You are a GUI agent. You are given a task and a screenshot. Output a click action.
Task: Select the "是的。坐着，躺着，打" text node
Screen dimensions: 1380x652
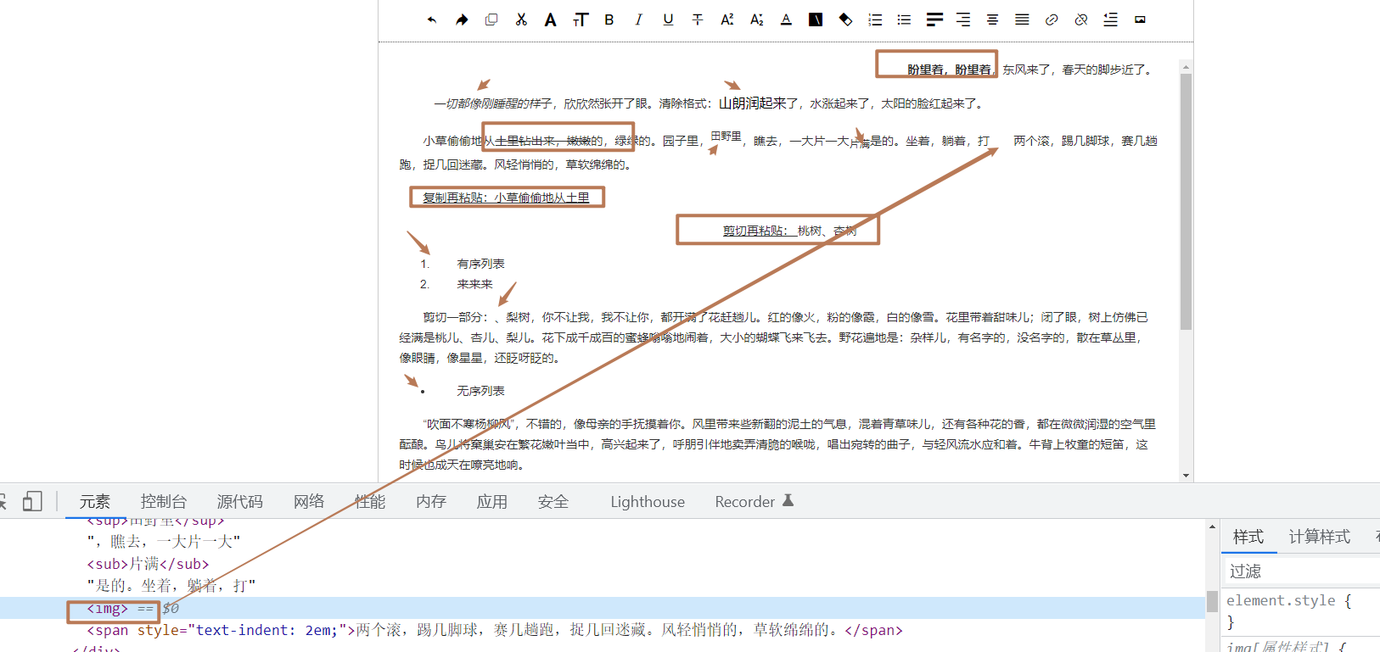[171, 586]
